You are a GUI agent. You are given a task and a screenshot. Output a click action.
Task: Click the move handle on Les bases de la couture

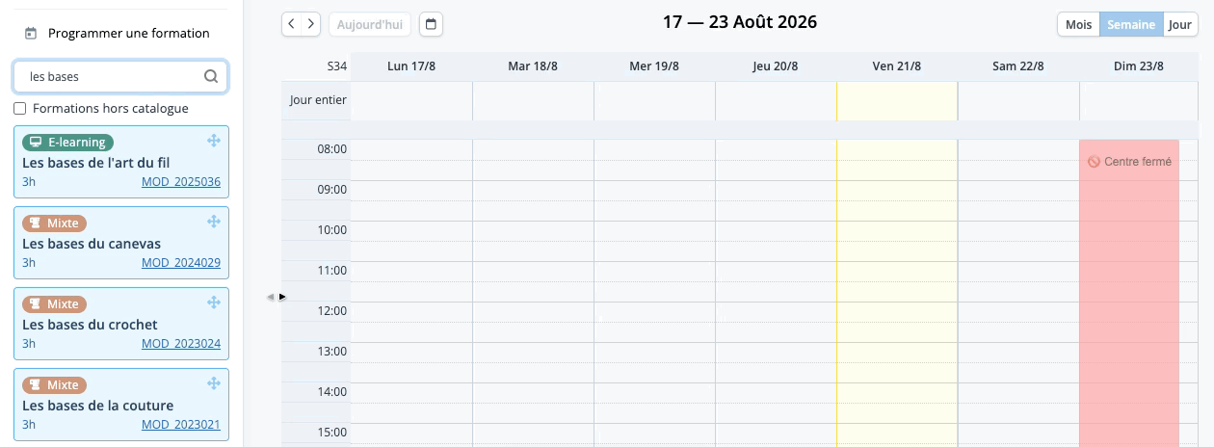[x=214, y=383]
